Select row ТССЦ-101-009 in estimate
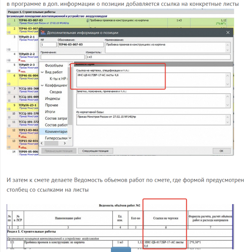Screen dimensions: 251x252 pos(29,97)
